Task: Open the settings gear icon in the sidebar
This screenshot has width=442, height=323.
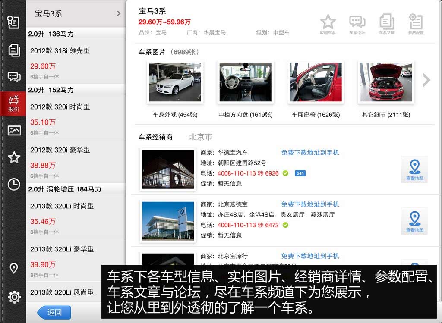Action: tap(14, 297)
